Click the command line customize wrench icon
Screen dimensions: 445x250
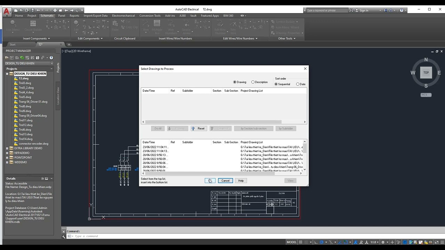[64, 236]
